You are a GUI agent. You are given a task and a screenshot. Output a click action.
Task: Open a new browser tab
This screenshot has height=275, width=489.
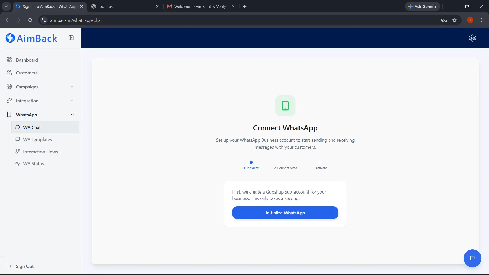coord(245,6)
